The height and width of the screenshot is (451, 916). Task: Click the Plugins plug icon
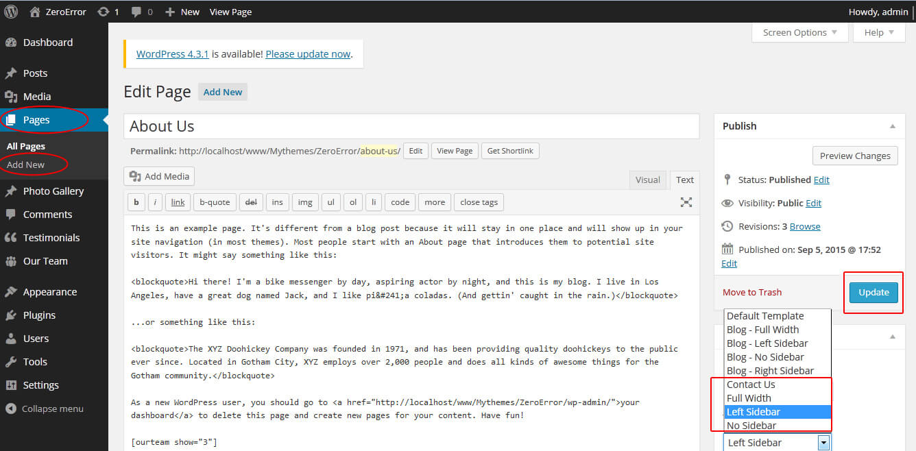(x=10, y=315)
